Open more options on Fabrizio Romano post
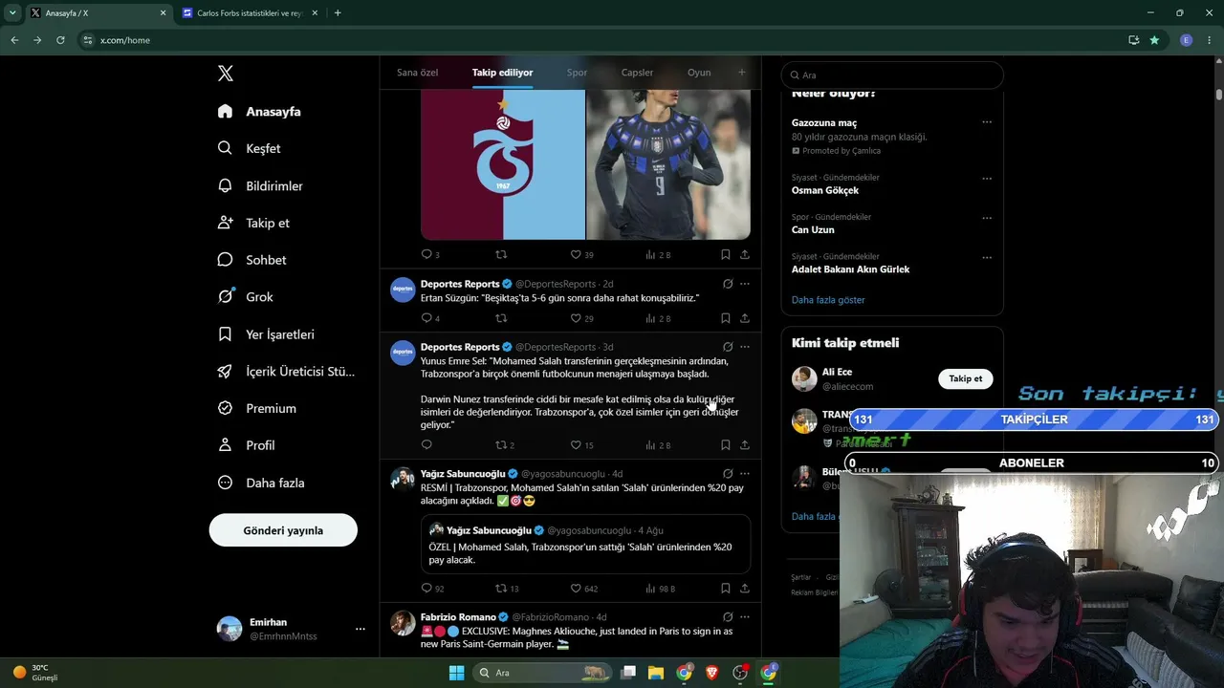The image size is (1224, 688). (745, 617)
